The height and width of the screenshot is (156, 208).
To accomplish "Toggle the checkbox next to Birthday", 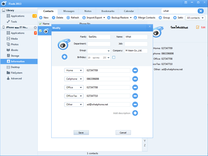I will [114, 58].
